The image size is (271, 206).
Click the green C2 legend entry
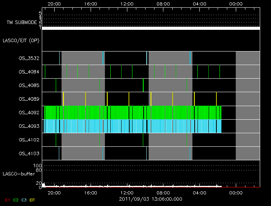pos(16,199)
